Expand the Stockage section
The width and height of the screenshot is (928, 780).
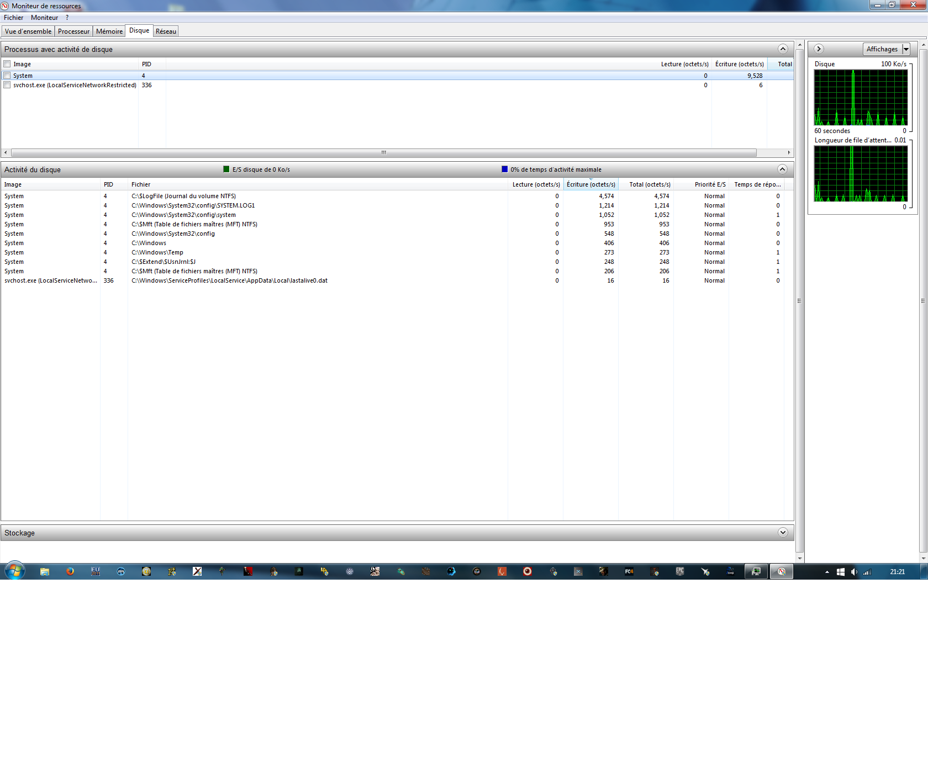click(783, 532)
